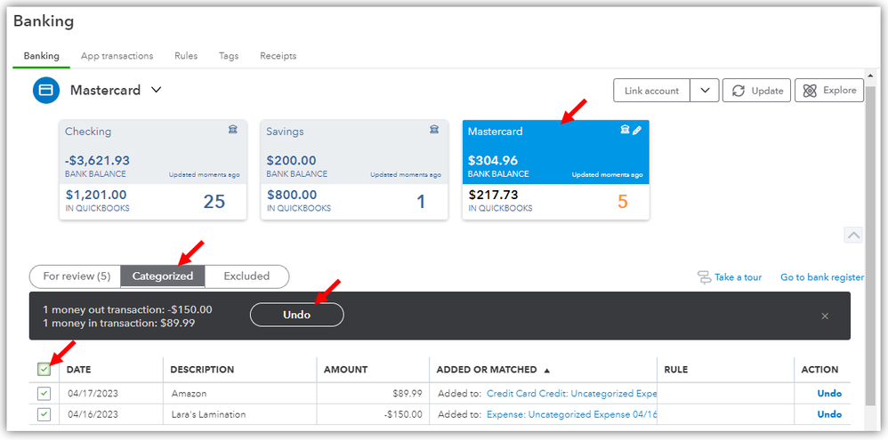Dismiss the dark banner with X

click(x=825, y=316)
